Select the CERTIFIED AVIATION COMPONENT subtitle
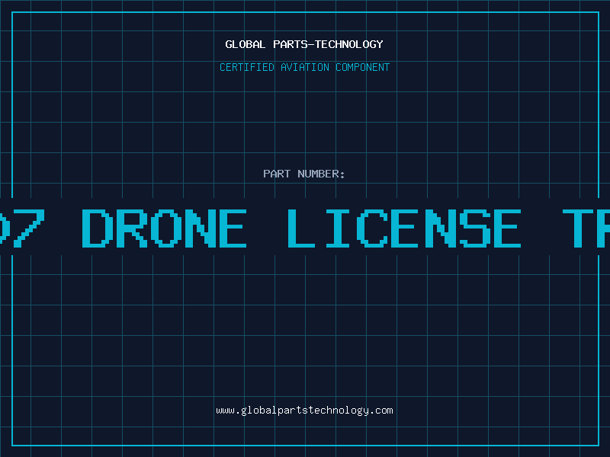The width and height of the screenshot is (610, 457). point(304,67)
